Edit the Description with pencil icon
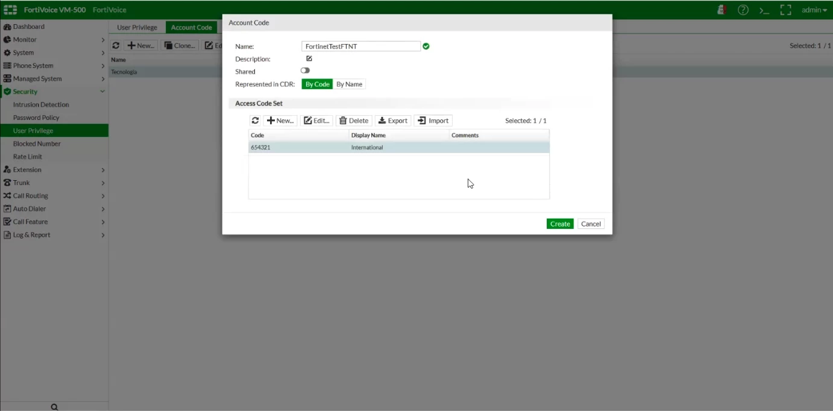 [309, 58]
